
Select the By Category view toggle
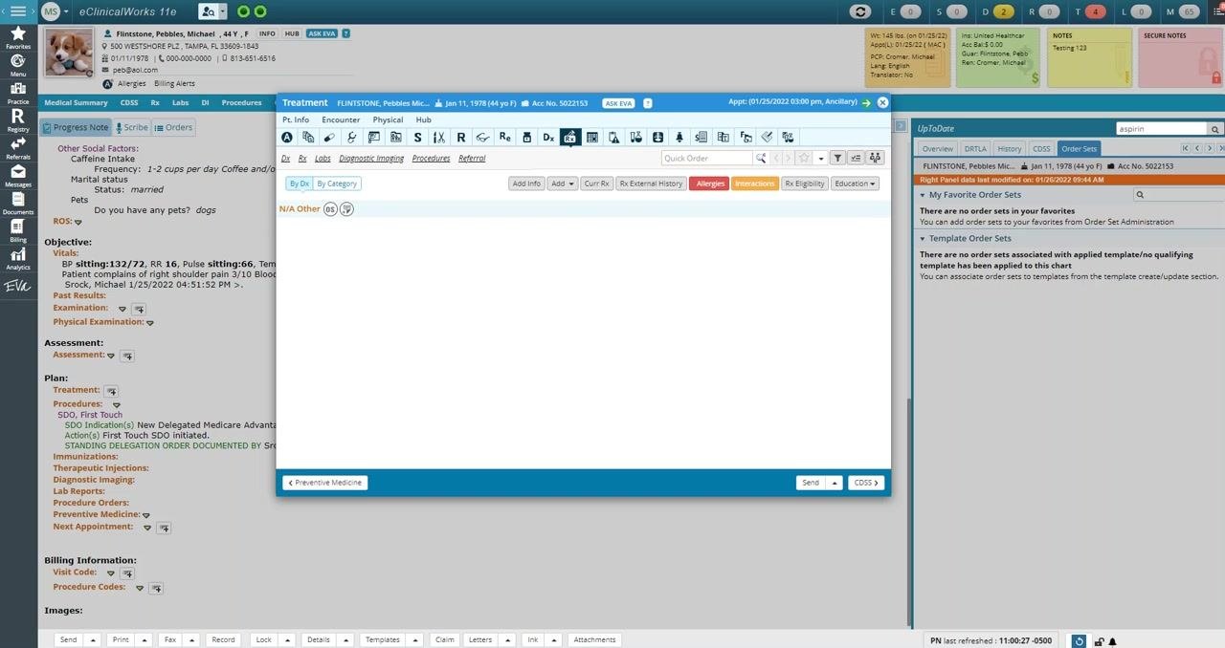[x=337, y=184]
